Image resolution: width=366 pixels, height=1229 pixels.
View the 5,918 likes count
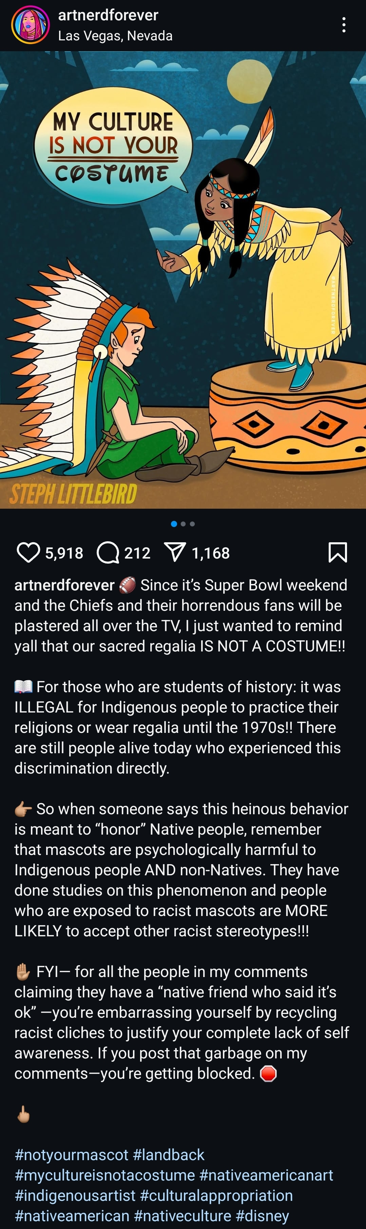pyautogui.click(x=64, y=553)
